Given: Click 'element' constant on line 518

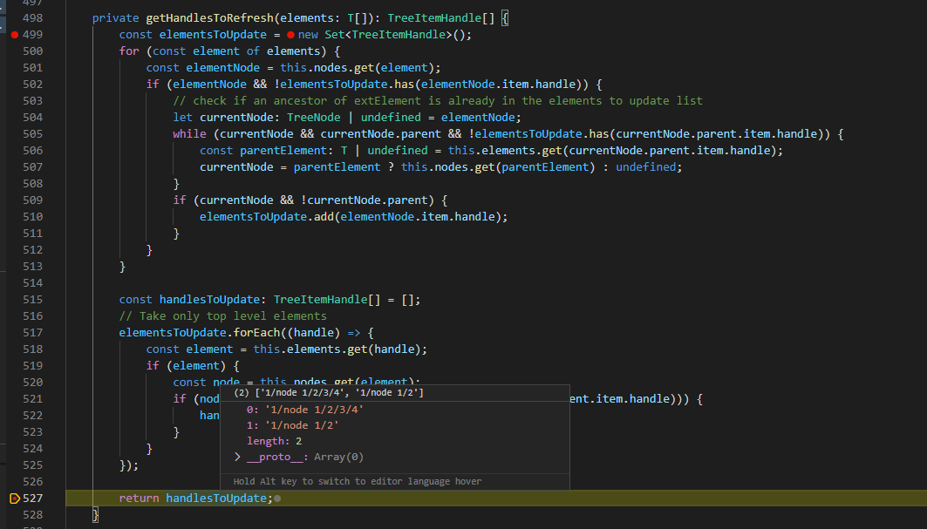Looking at the screenshot, I should [x=209, y=349].
